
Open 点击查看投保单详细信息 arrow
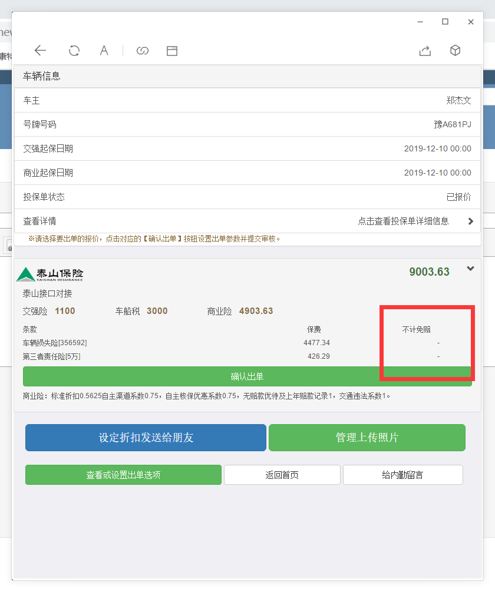click(x=470, y=221)
